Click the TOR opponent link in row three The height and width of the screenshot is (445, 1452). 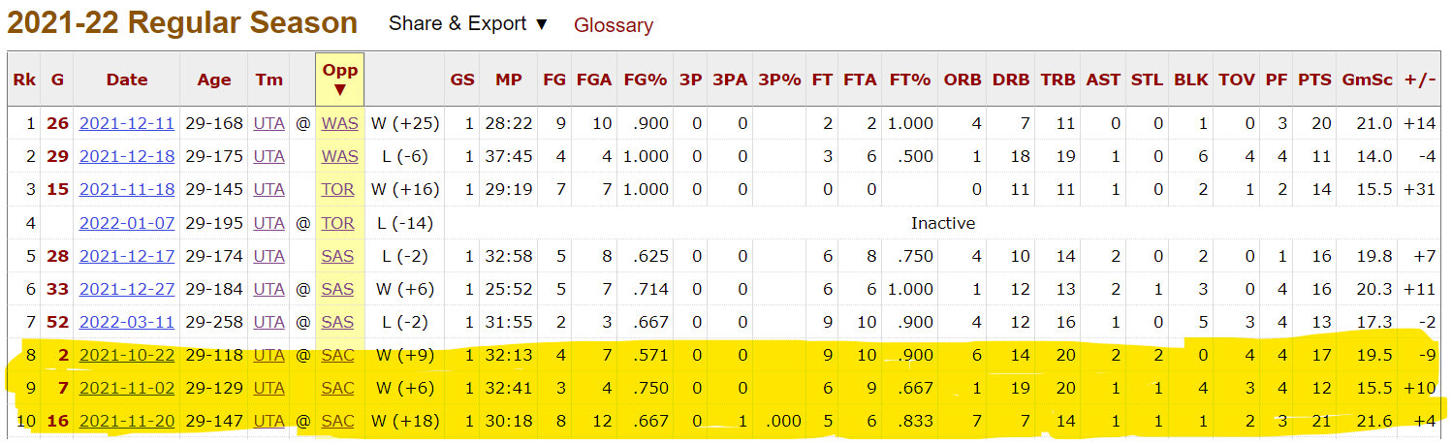pyautogui.click(x=338, y=190)
